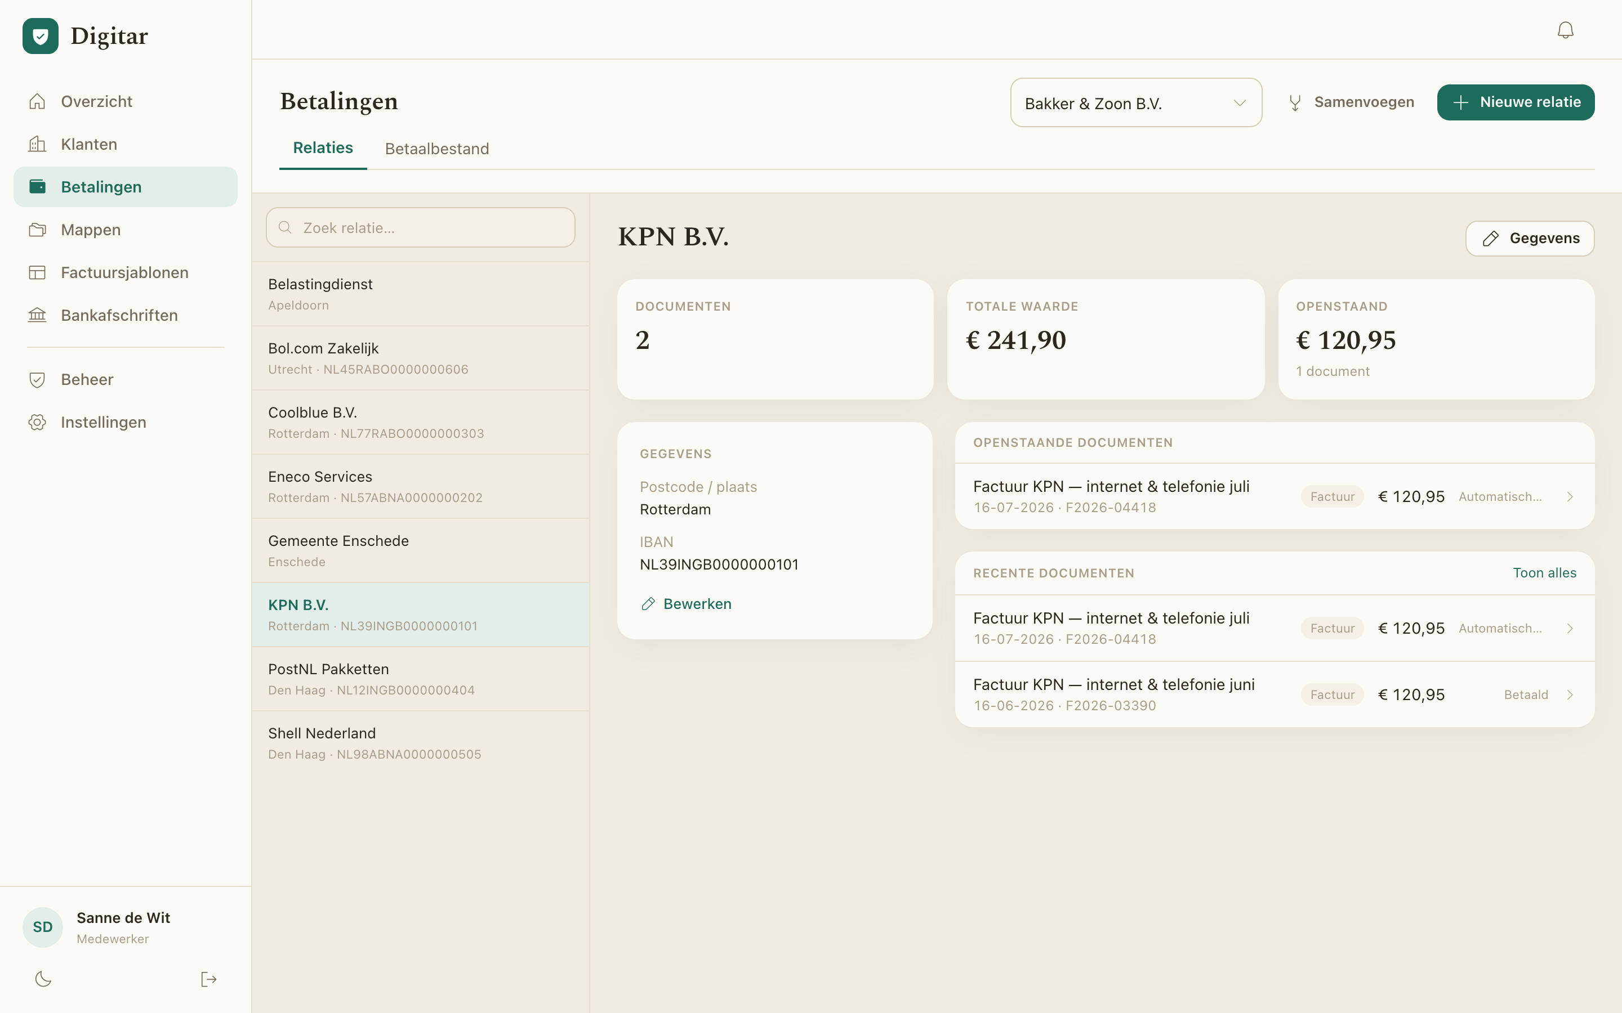Switch to the Relaties tab

pos(323,148)
